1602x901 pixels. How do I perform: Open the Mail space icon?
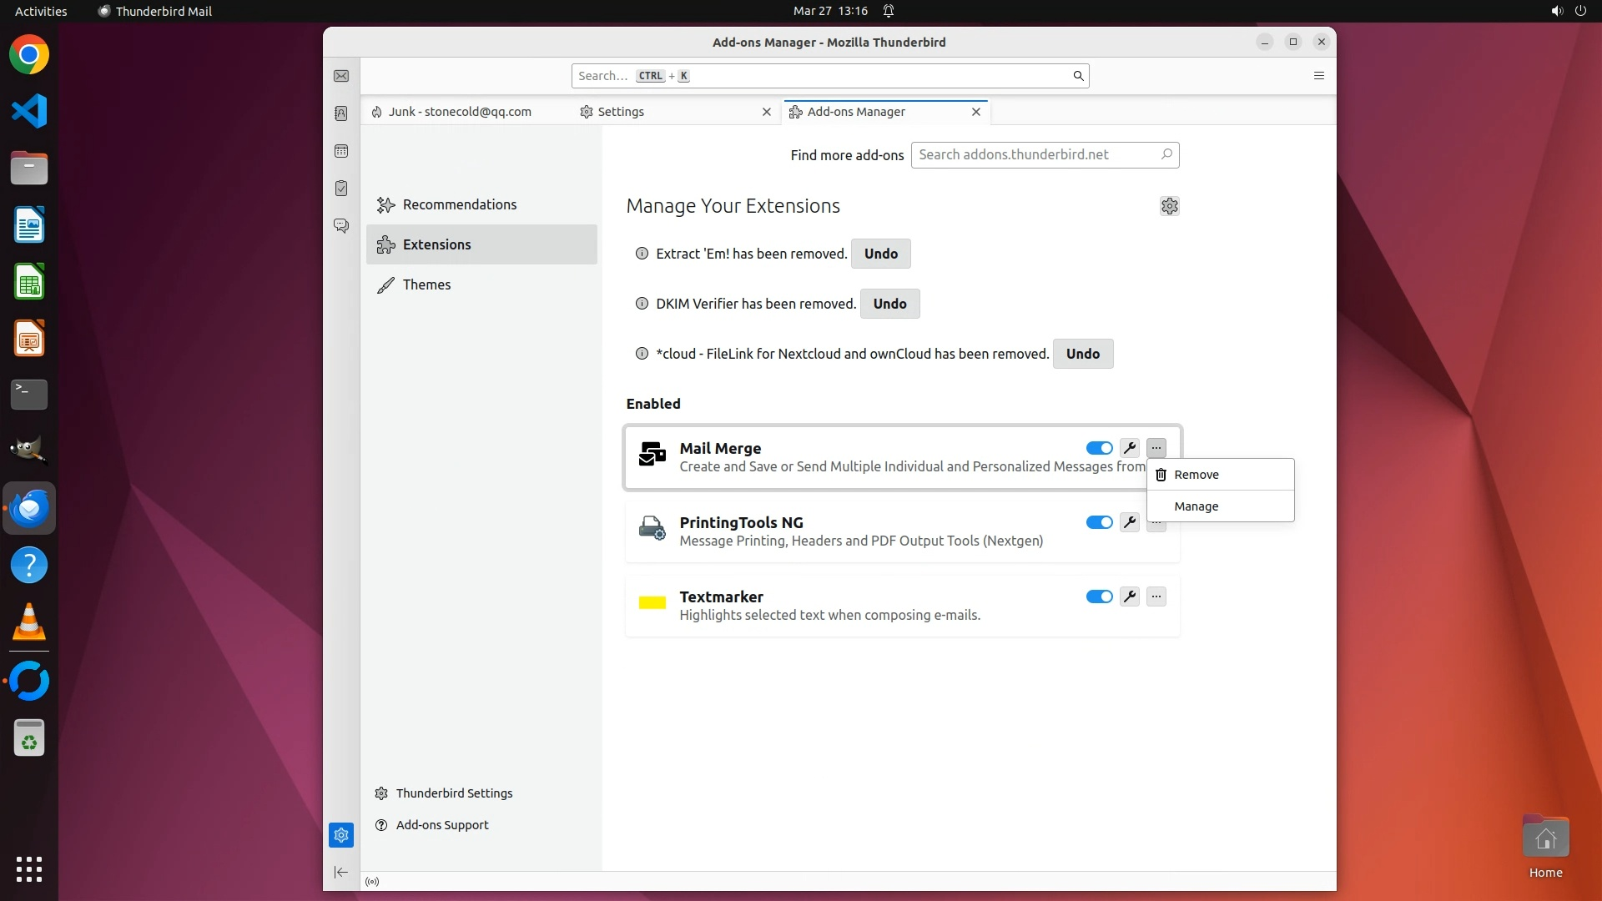(x=341, y=76)
